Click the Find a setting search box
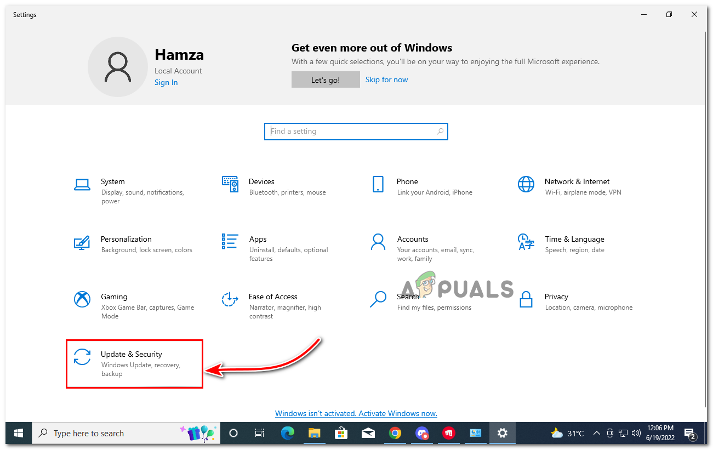 [356, 131]
